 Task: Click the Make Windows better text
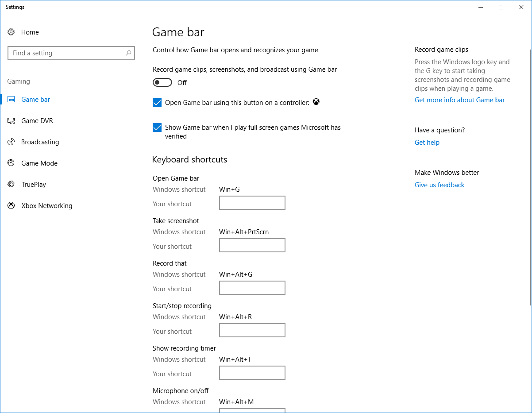[x=447, y=173]
